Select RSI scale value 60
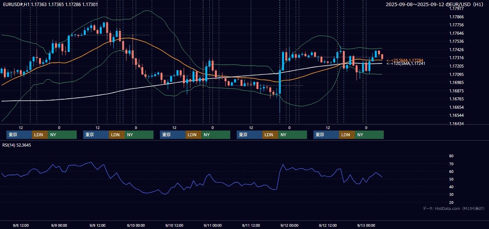The image size is (489, 229). [x=451, y=171]
